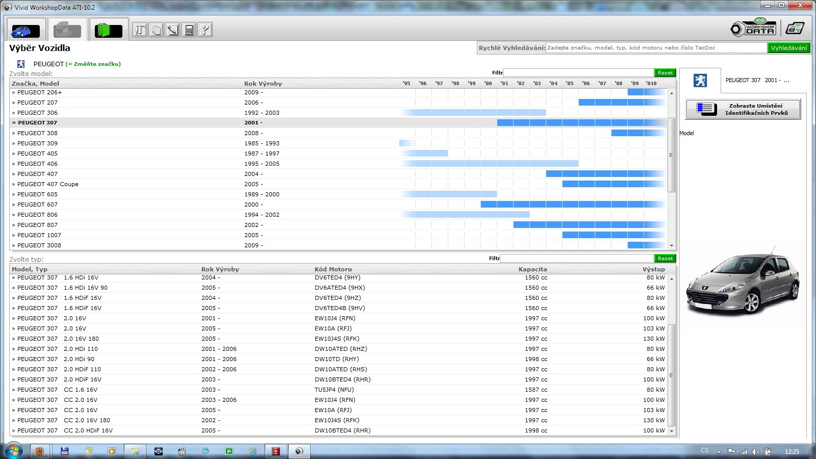Screen dimensions: 816x459
Task: Sort models by Rok Výroby column header
Action: click(x=263, y=84)
